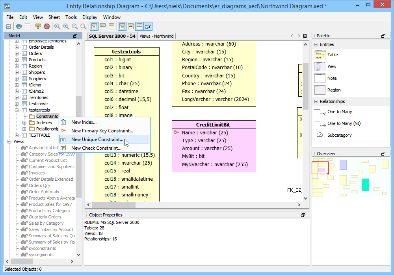Toggle the relationship names display button

[148, 26]
